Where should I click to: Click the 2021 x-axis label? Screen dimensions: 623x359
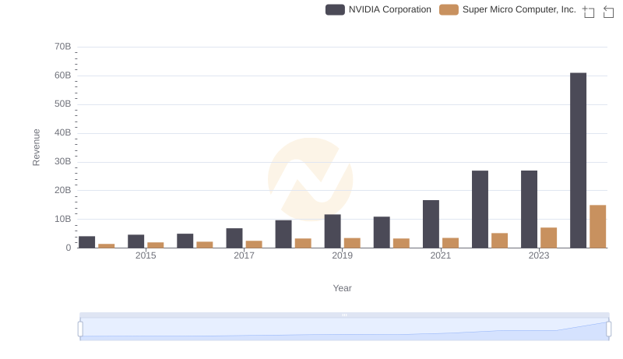(440, 255)
